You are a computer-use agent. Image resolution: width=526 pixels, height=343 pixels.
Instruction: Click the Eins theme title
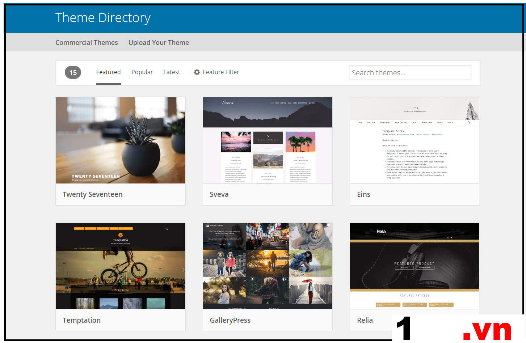tap(363, 195)
